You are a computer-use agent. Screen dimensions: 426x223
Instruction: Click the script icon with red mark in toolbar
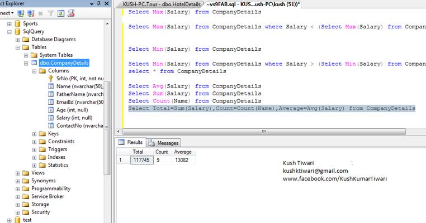click(71, 13)
